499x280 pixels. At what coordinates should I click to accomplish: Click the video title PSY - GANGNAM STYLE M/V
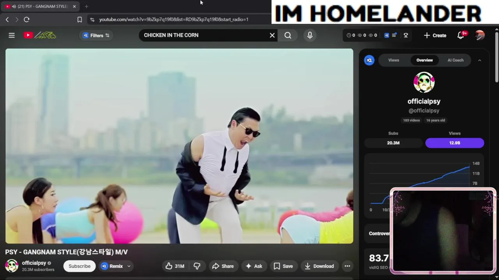[66, 252]
